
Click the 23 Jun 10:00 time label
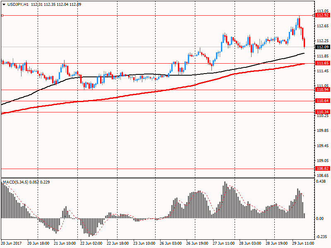pos(144,243)
